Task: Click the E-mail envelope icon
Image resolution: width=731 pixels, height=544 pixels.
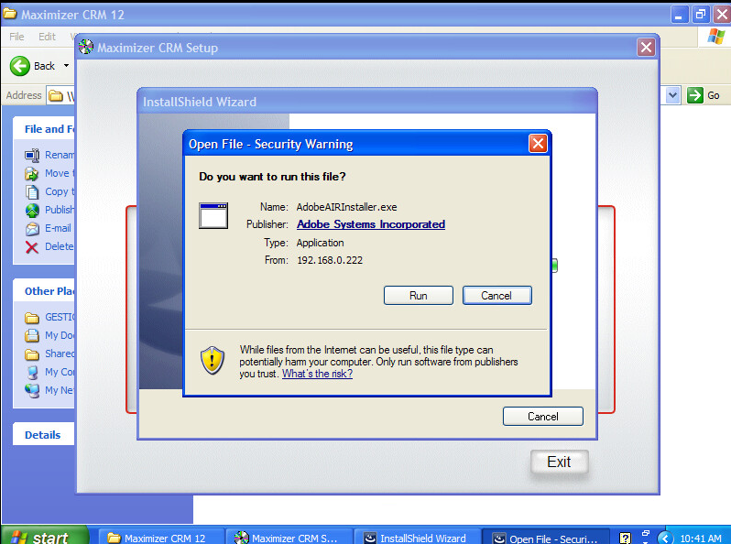Action: (32, 228)
